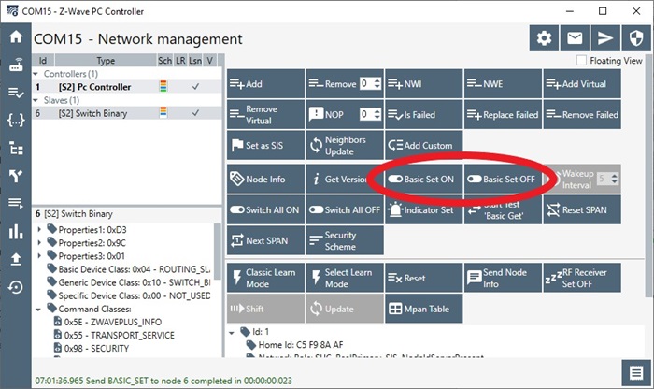Click the node details vertical scrollbar
The width and height of the screenshot is (654, 389).
coord(217,252)
